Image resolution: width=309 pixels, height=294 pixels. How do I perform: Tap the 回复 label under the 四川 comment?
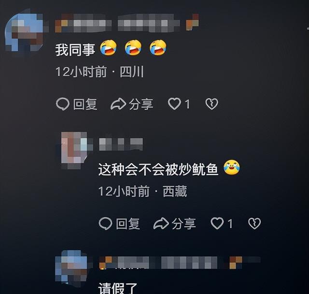pos(85,104)
